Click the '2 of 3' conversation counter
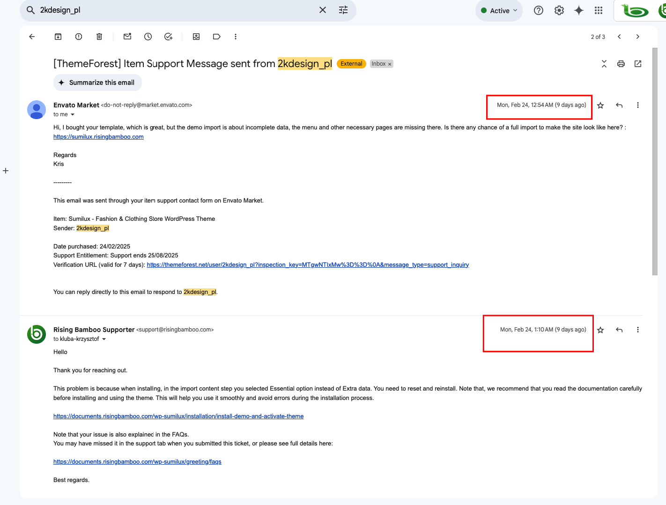This screenshot has width=666, height=505. pos(598,37)
